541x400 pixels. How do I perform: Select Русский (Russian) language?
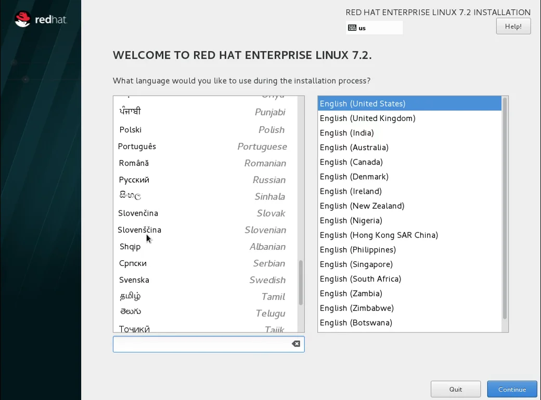coord(205,180)
